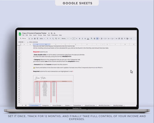Click the document title text

[x=34, y=33]
